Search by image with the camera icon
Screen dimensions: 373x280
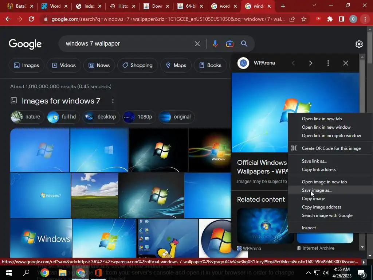tap(229, 44)
